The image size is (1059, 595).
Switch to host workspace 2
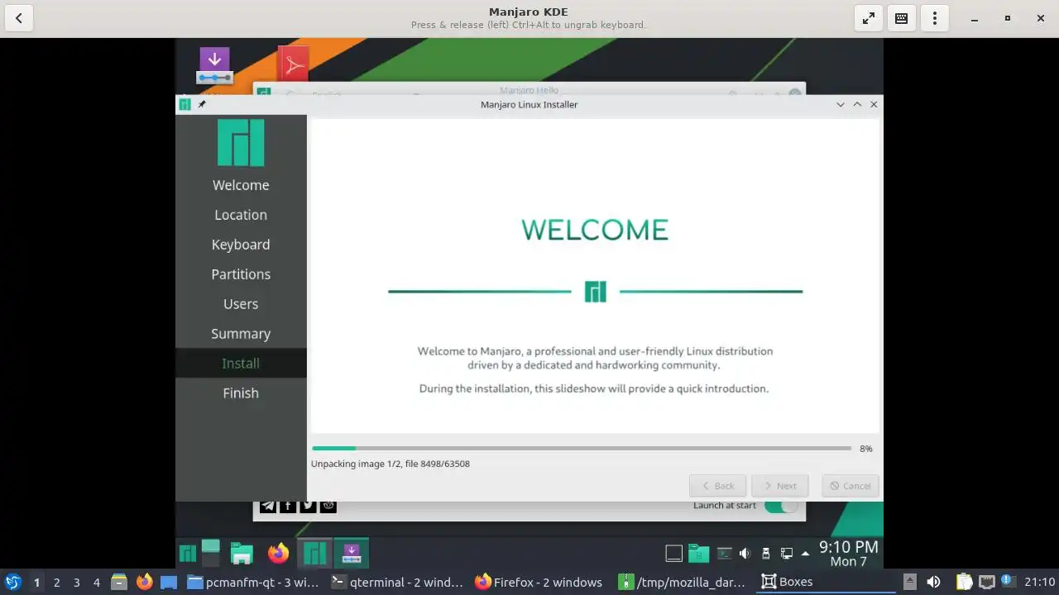point(56,583)
